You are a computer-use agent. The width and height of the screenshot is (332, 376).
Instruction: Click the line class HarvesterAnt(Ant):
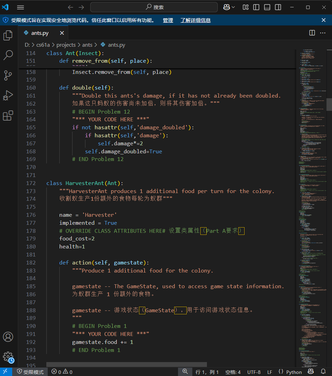85,183
